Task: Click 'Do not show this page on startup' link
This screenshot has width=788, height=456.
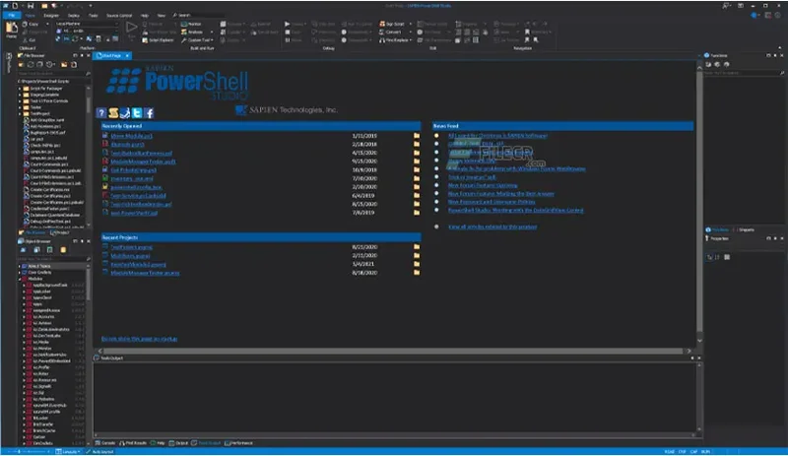Action: tap(139, 339)
